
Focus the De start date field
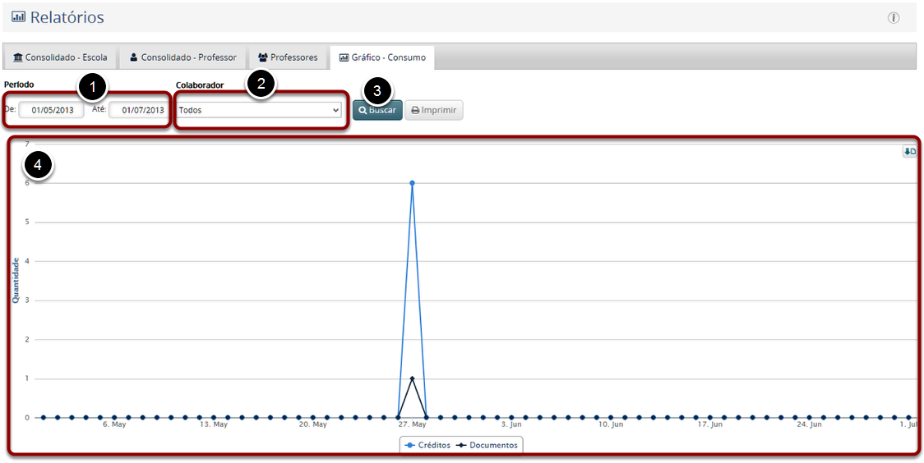click(x=51, y=110)
